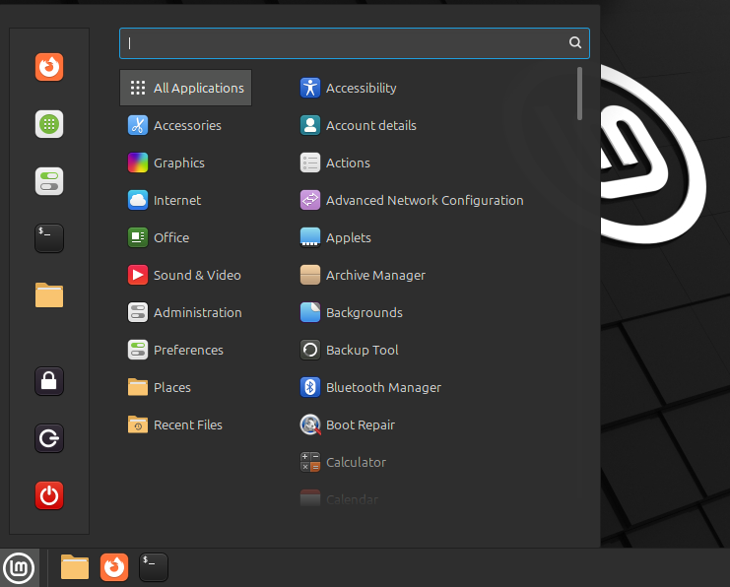Click the application list scrollbar
The height and width of the screenshot is (587, 730).
pos(580,94)
